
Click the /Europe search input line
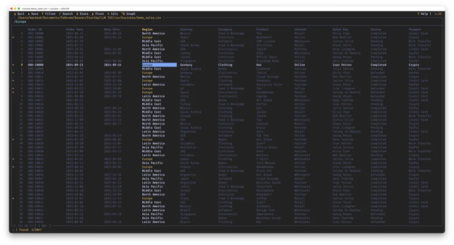[x=21, y=22]
